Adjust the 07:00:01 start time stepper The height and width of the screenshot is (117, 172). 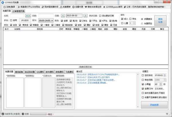(x=165, y=75)
